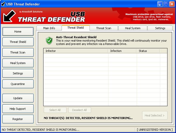Click the Register button
Viewport: 176px width, 133px height.
coord(18,119)
